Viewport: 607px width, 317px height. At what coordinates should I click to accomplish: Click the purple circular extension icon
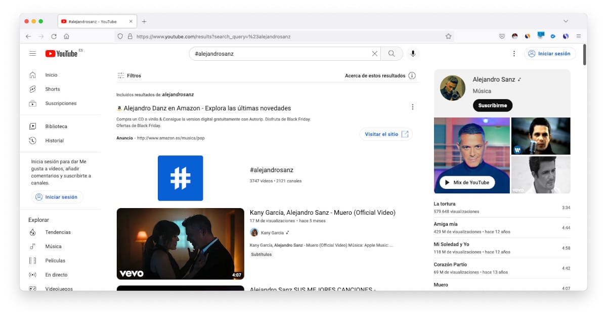pyautogui.click(x=566, y=36)
